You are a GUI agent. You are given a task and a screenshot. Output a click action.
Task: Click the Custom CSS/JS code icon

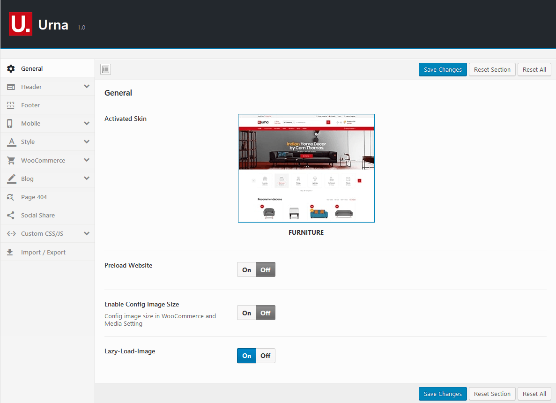point(11,233)
